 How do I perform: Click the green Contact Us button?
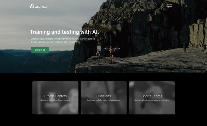40,50
